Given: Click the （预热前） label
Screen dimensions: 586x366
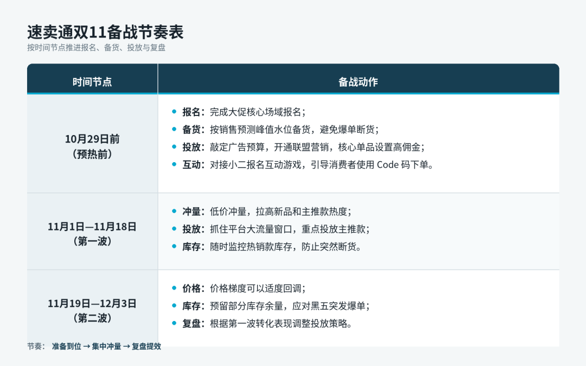Looking at the screenshot, I should coord(92,154).
